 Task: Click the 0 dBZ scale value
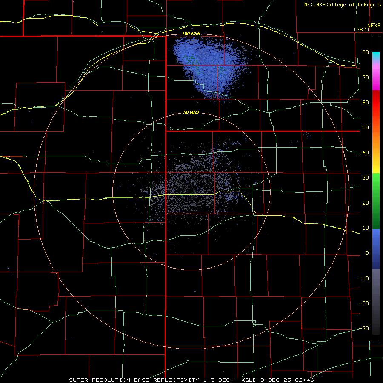pyautogui.click(x=367, y=253)
